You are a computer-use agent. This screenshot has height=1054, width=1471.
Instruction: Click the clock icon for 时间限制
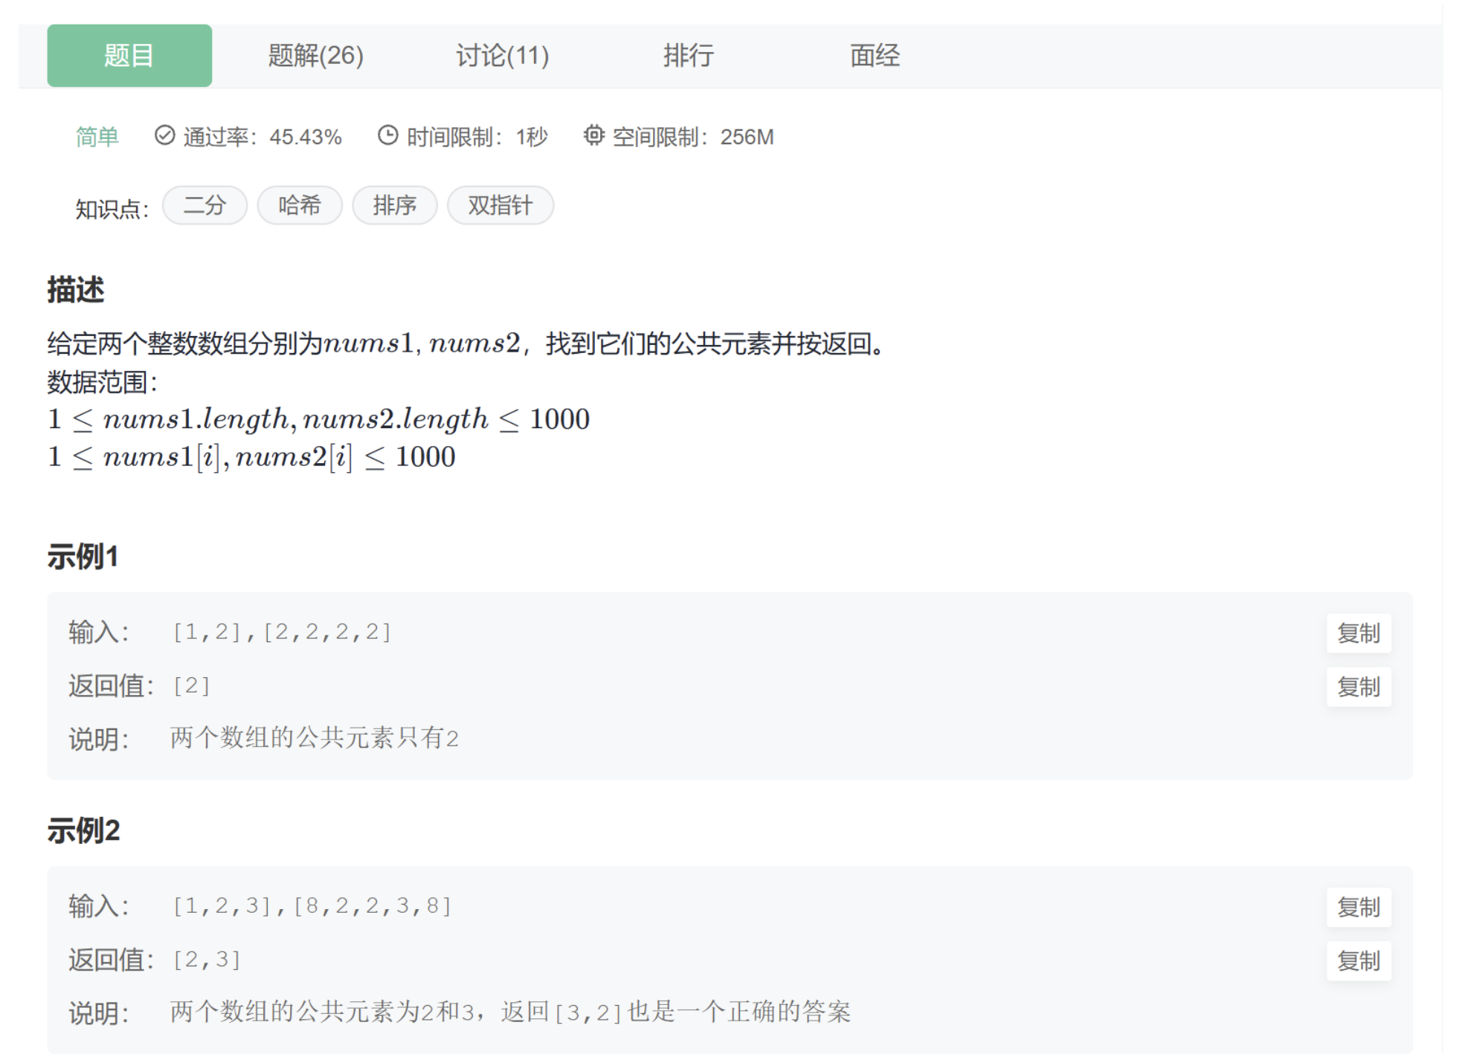(x=388, y=136)
